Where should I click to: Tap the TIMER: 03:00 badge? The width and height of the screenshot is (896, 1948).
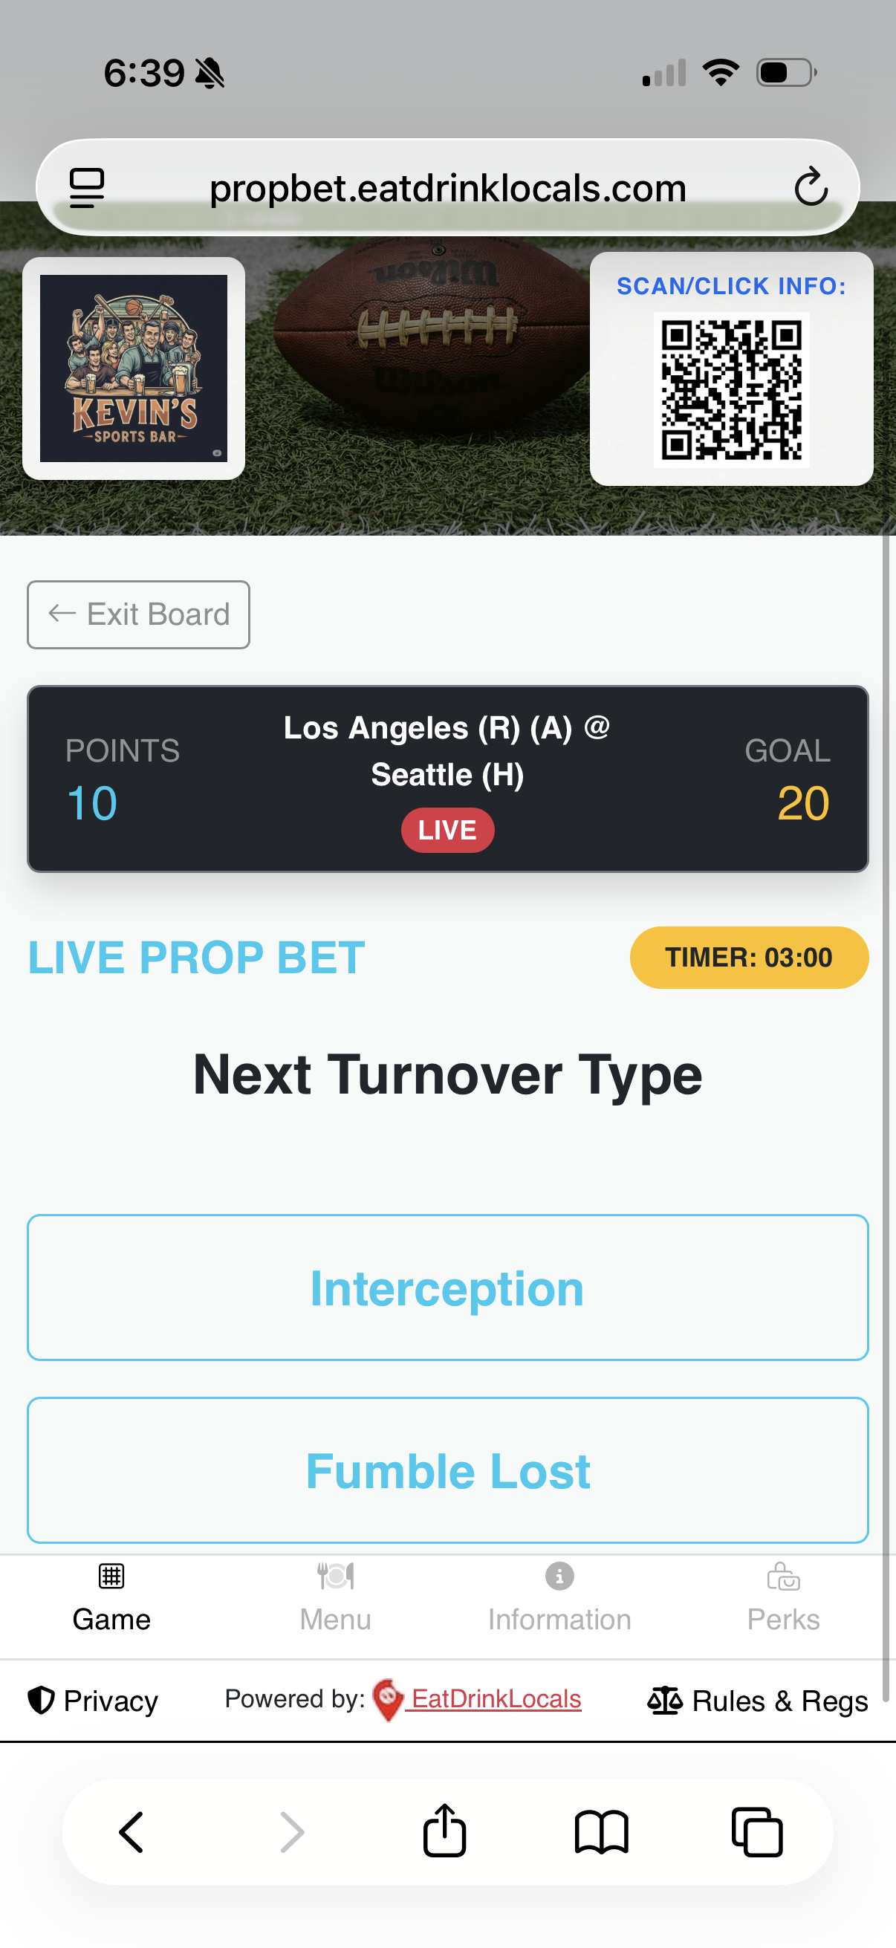[x=749, y=958]
